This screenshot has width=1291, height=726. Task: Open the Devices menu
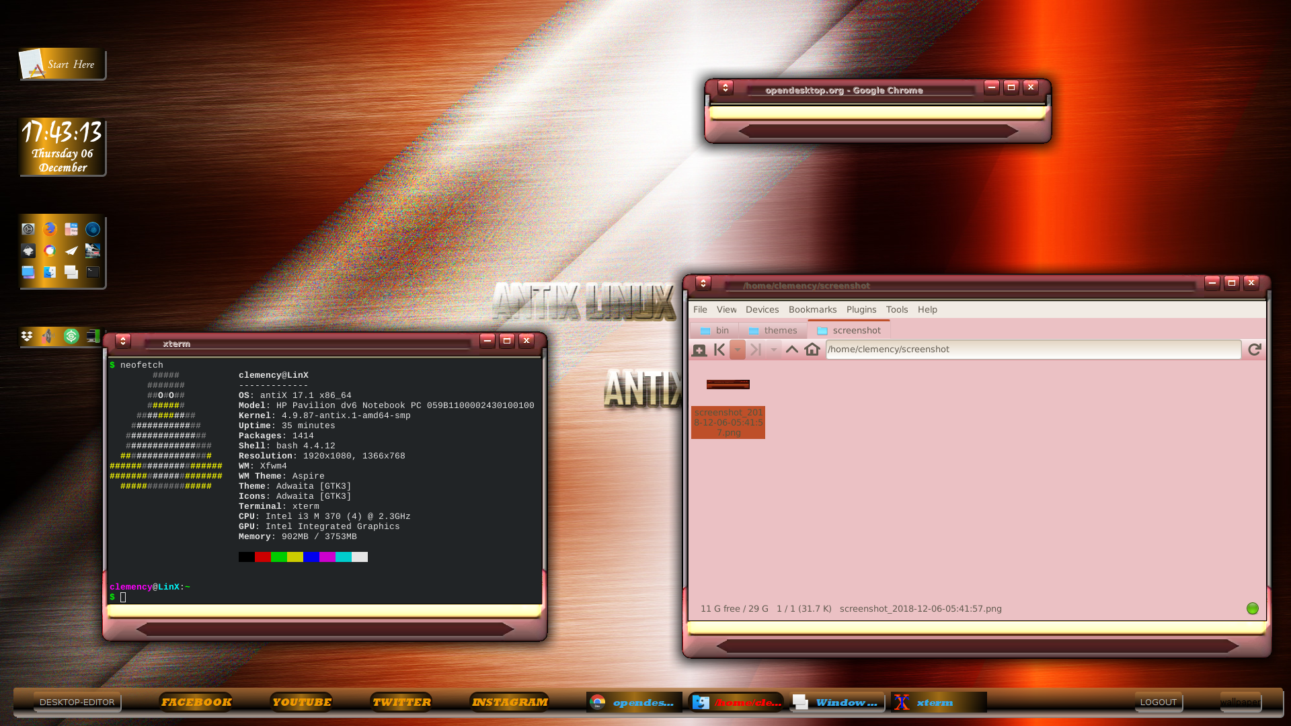(x=762, y=310)
